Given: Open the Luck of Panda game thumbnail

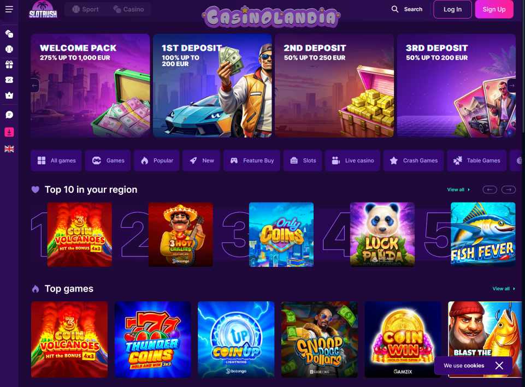Looking at the screenshot, I should (382, 235).
